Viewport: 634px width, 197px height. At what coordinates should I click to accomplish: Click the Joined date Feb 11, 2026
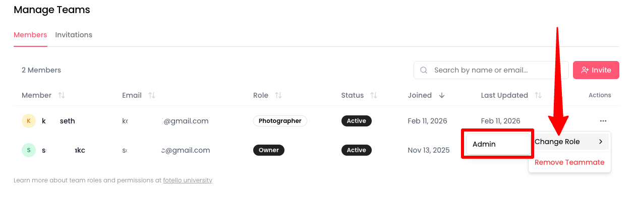[428, 121]
